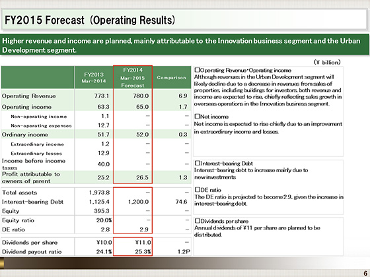
Task: Click the payout ratio comparison value 1.2P
Action: tap(184, 252)
